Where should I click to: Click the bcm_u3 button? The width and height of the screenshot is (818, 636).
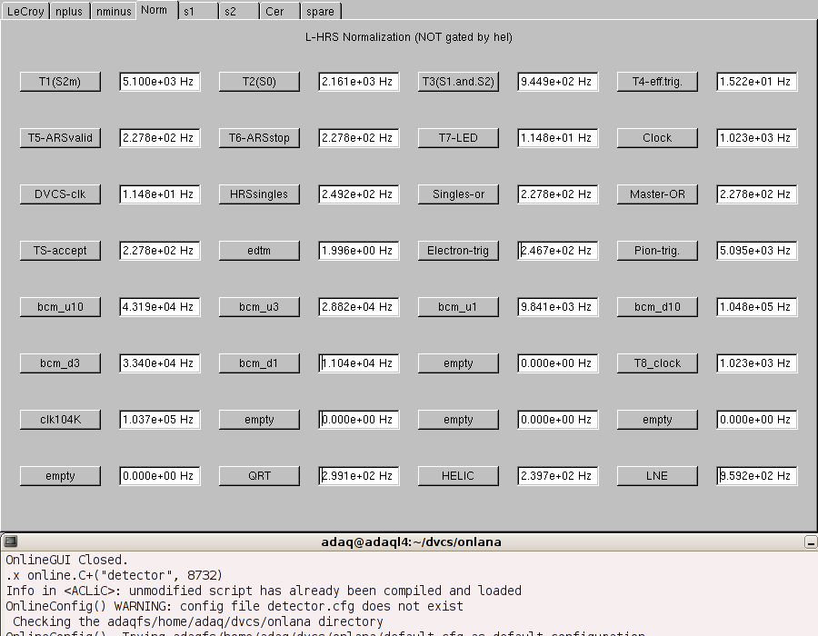coord(259,307)
